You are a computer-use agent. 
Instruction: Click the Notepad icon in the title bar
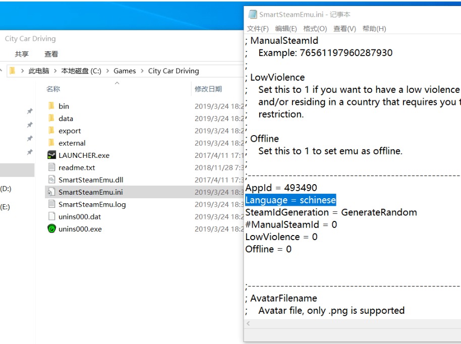[253, 14]
